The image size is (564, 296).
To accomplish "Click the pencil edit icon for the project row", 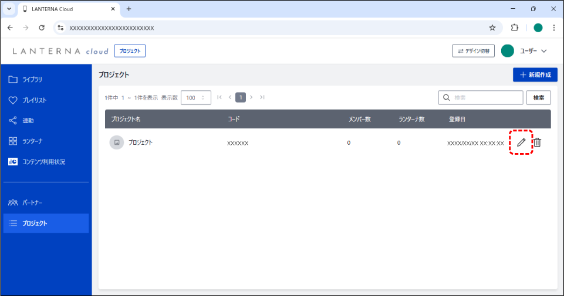I will (521, 142).
